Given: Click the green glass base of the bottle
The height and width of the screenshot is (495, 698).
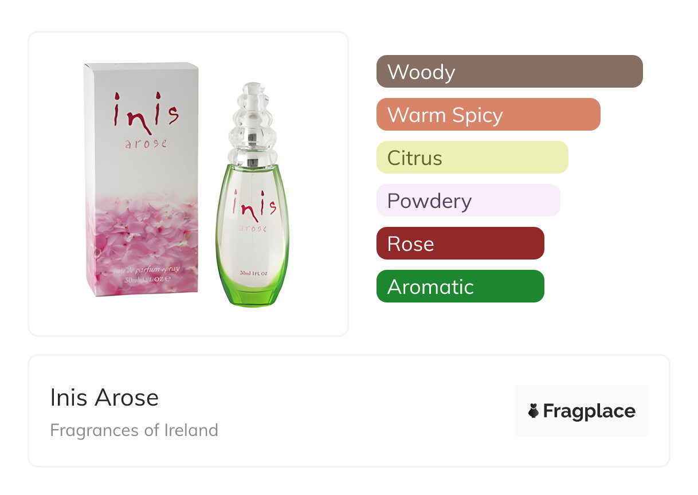Looking at the screenshot, I should coord(253,293).
